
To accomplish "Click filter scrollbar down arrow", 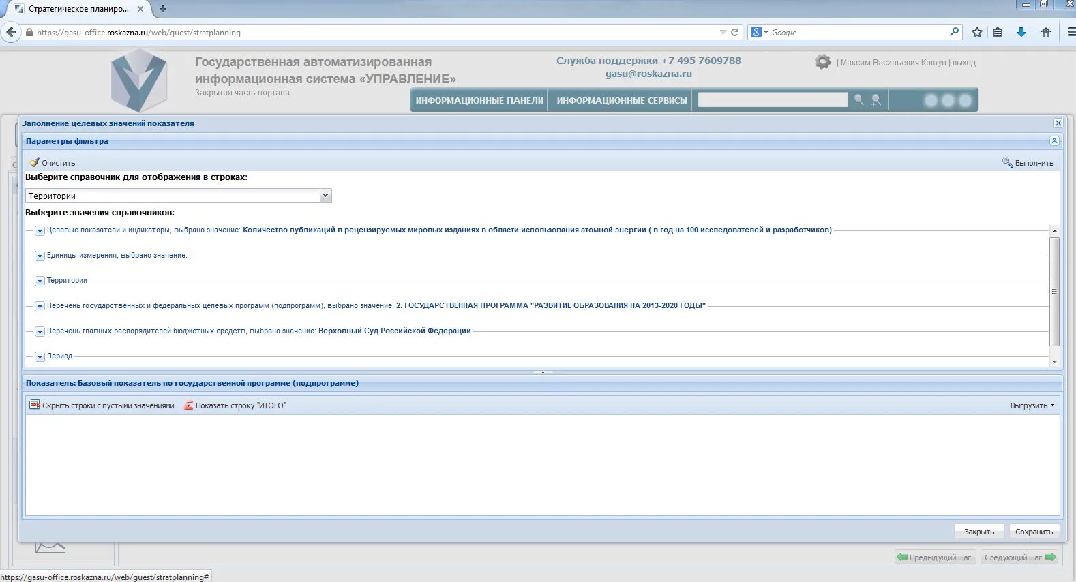I will point(1054,362).
